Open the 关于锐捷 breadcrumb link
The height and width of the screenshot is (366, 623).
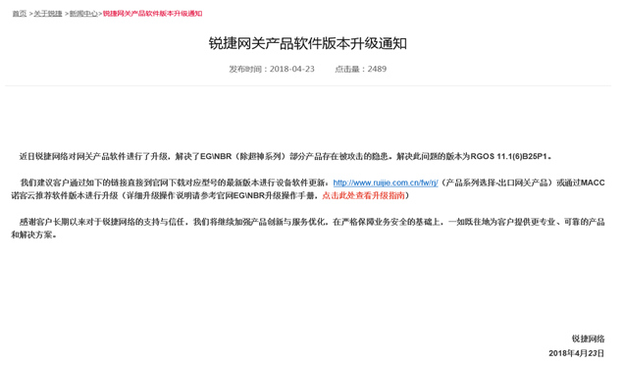[x=48, y=14]
